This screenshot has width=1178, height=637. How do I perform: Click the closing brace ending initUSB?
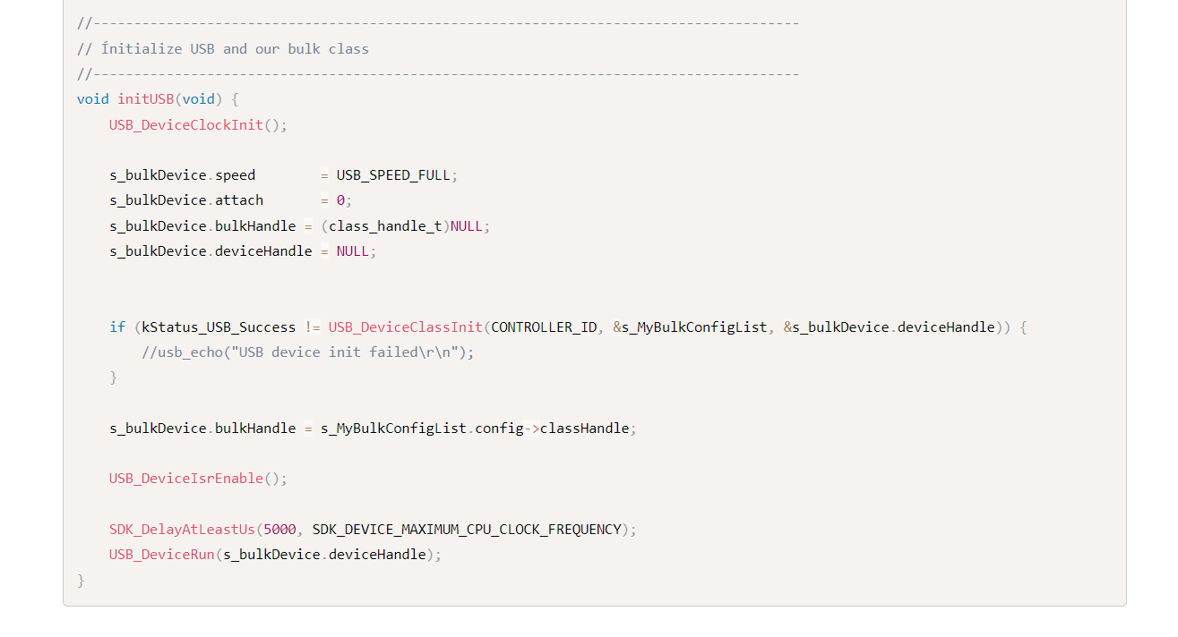pyautogui.click(x=81, y=581)
